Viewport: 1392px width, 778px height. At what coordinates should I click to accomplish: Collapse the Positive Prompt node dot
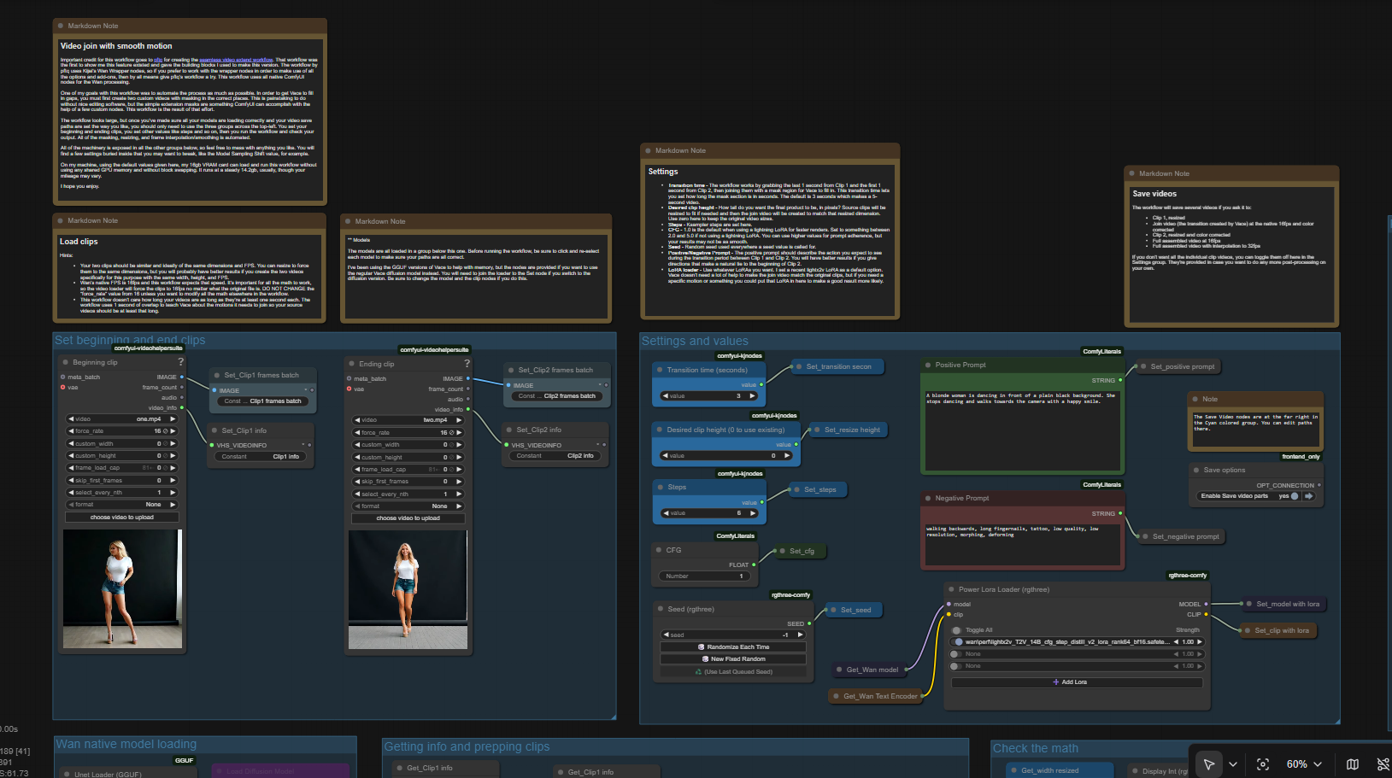tap(928, 365)
